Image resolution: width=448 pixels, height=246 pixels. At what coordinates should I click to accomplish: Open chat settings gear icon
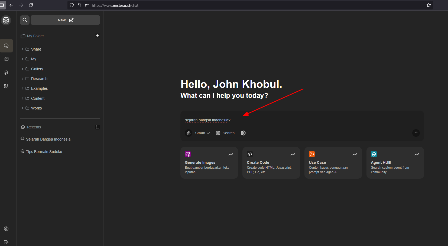click(x=243, y=133)
